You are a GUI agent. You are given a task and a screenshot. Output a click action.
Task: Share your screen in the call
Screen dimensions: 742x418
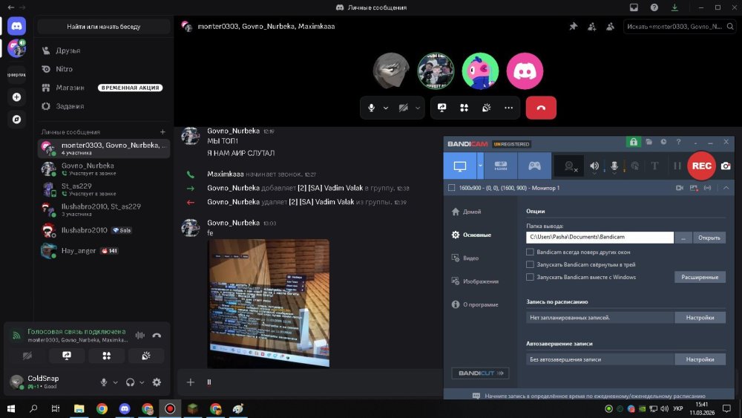pos(442,108)
